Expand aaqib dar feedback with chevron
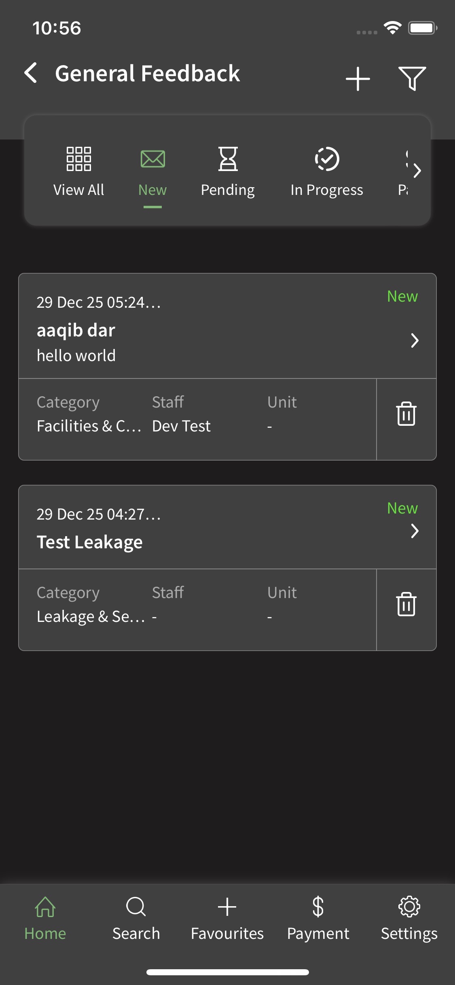 (415, 340)
